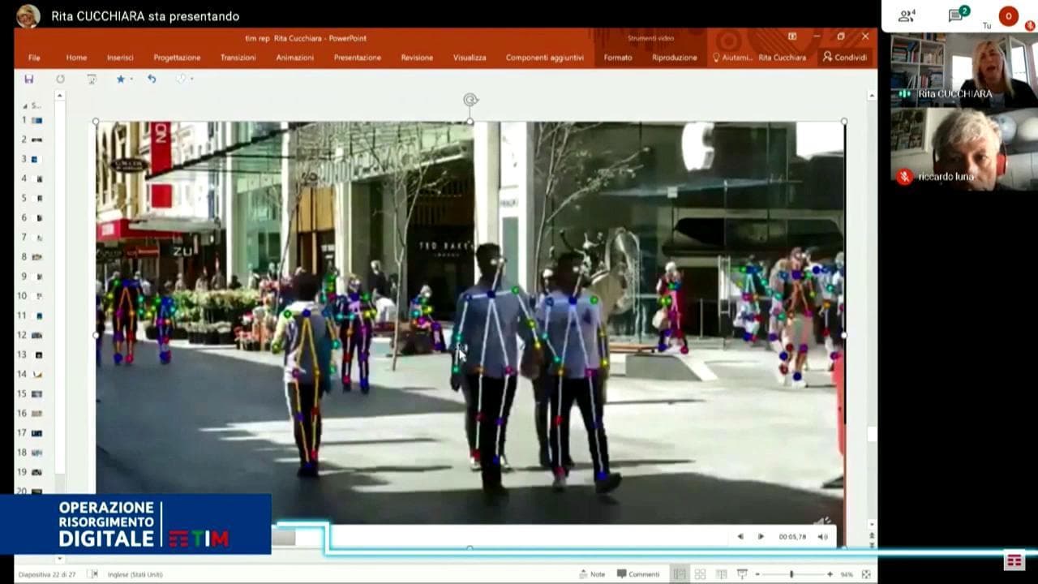Open the Inserisci ribbon tab

[x=120, y=58]
